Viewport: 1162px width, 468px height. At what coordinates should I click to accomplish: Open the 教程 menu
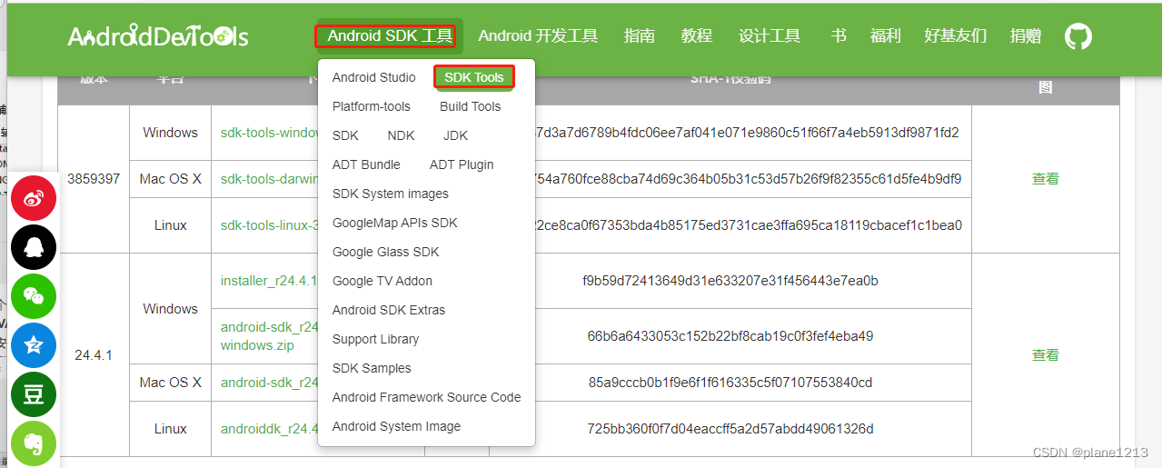(697, 36)
